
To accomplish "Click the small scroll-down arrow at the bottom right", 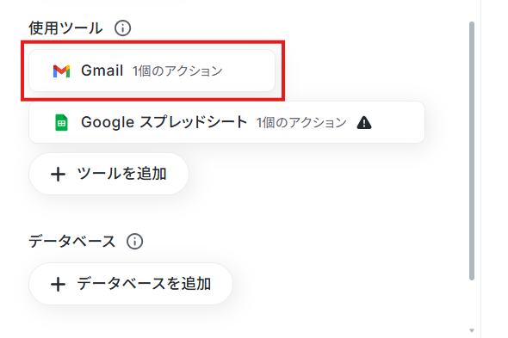I will click(x=472, y=330).
